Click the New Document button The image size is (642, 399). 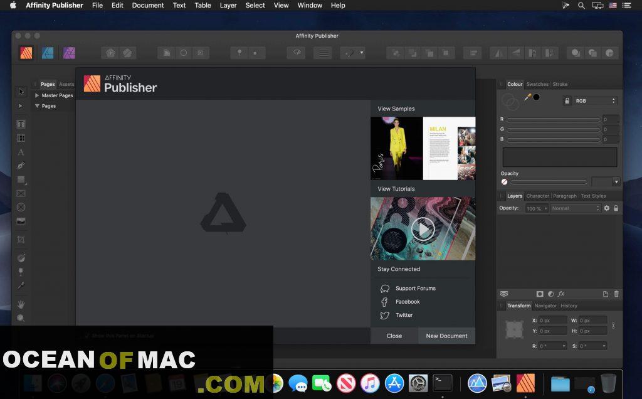[446, 336]
